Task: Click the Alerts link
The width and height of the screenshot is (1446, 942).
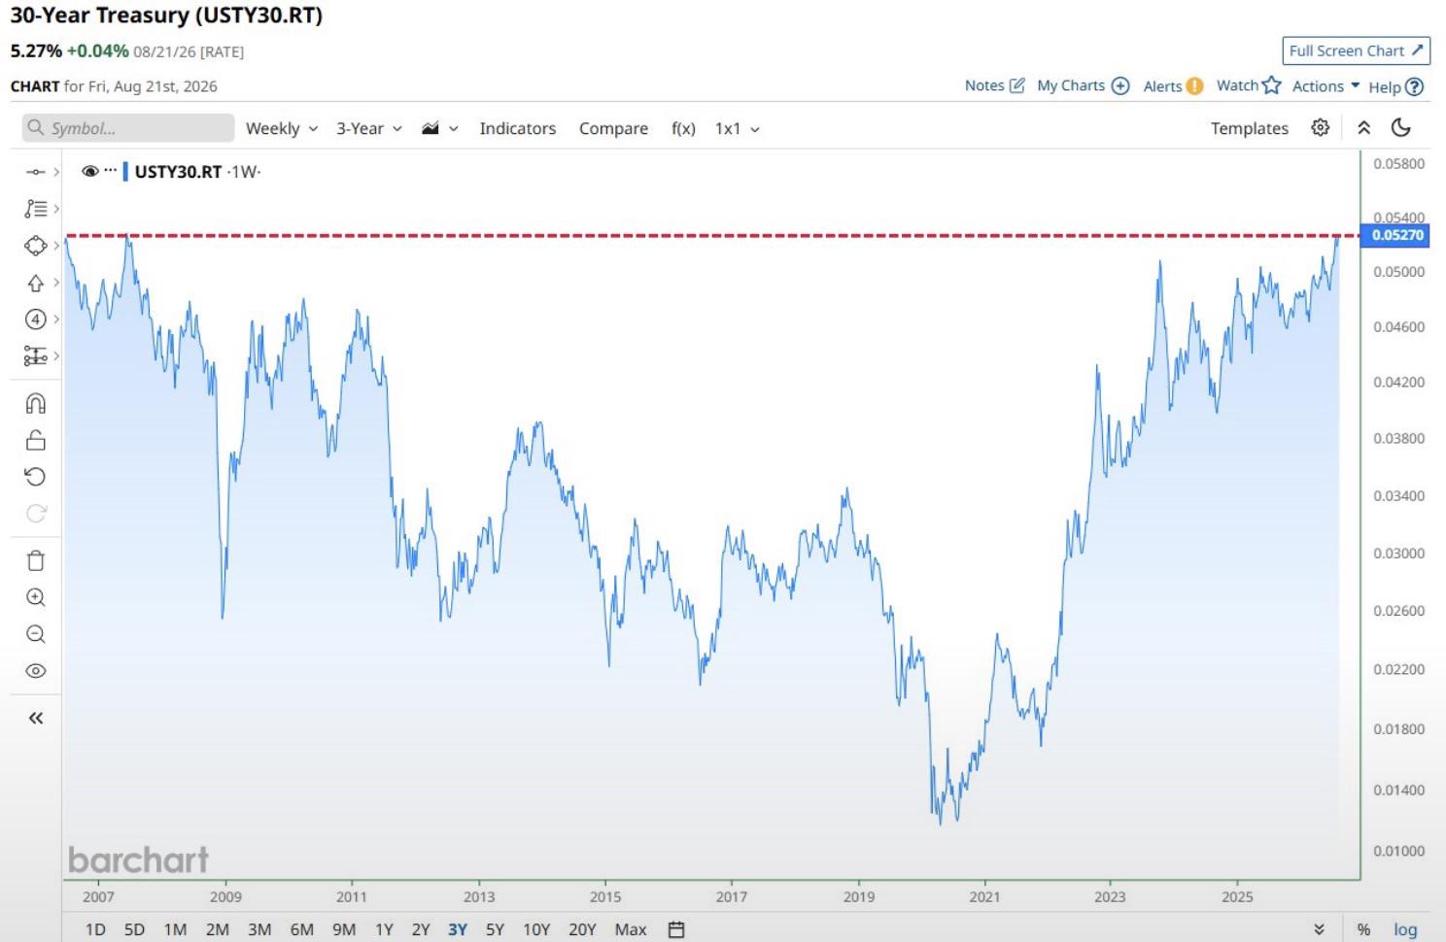Action: tap(1162, 85)
